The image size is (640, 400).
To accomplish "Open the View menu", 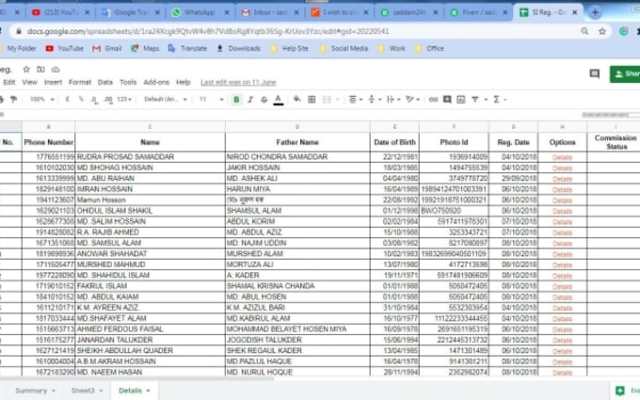I will pos(29,82).
